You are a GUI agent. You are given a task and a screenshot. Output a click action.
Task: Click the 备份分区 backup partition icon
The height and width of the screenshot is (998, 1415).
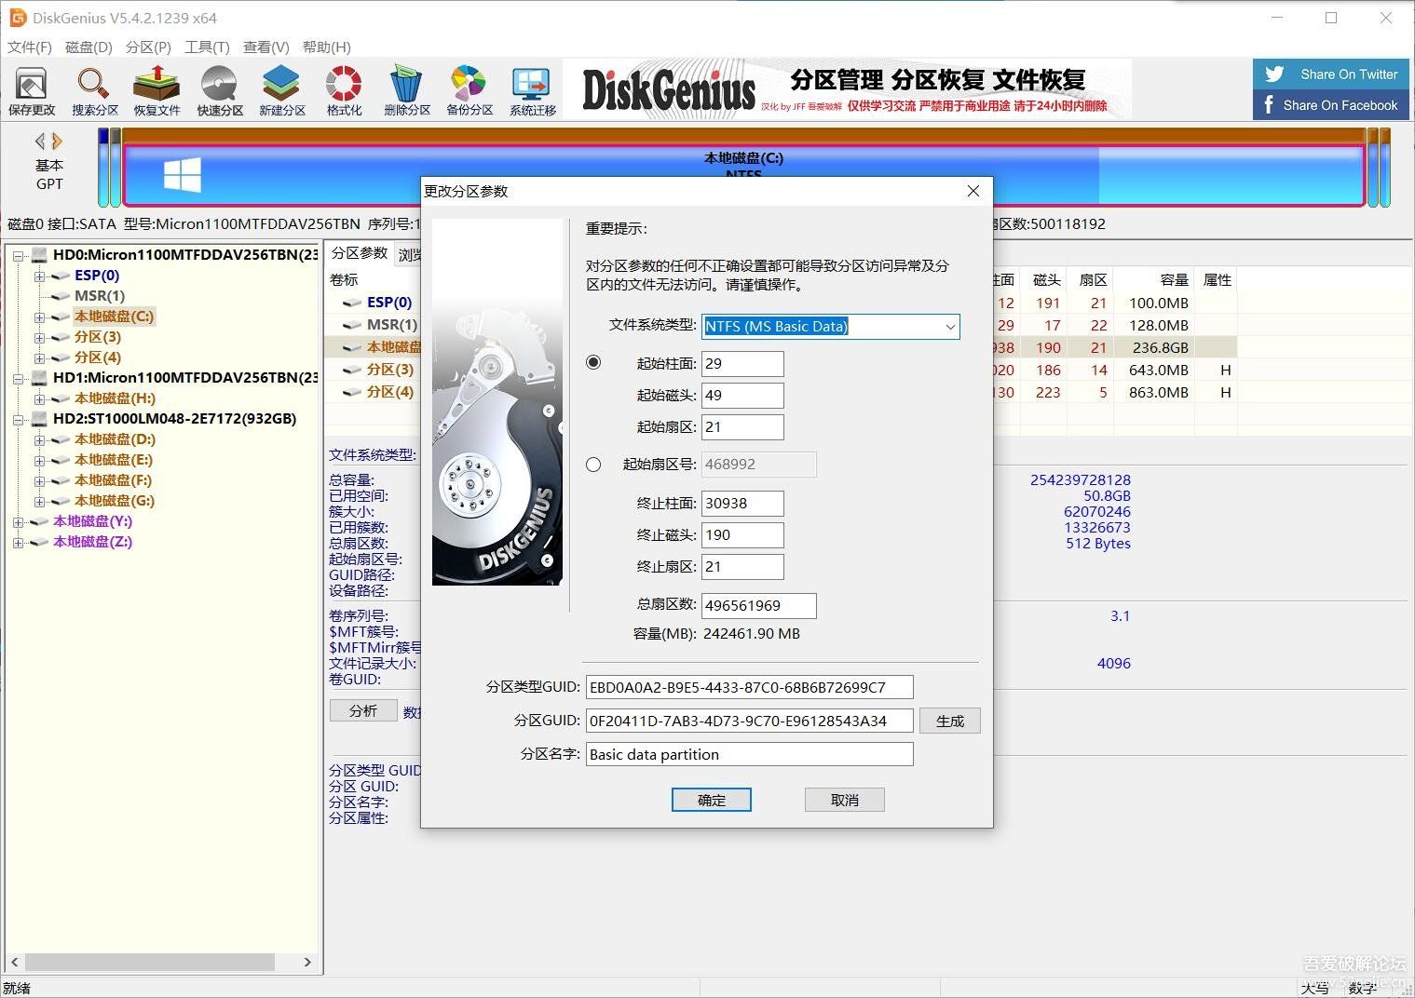tap(468, 90)
